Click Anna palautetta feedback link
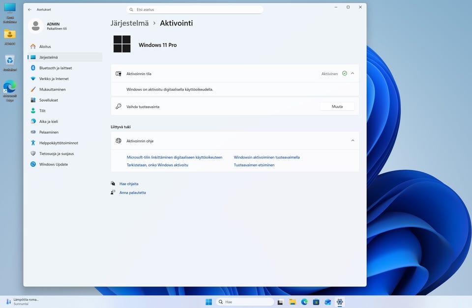The height and width of the screenshot is (308, 472). click(x=132, y=193)
